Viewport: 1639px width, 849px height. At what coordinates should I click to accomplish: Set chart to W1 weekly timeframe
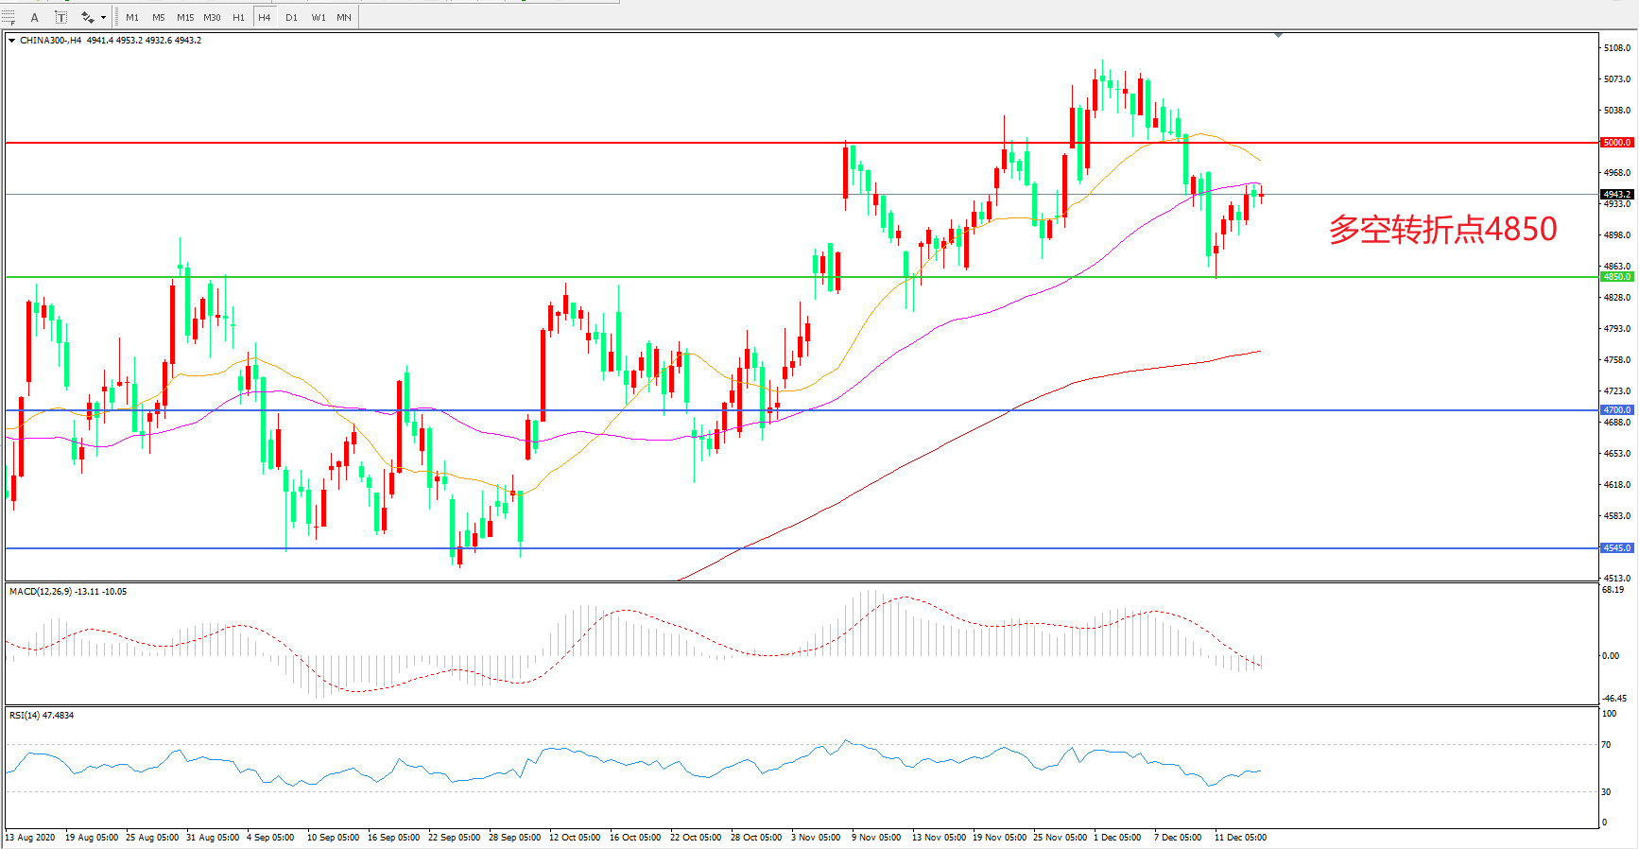pos(319,17)
